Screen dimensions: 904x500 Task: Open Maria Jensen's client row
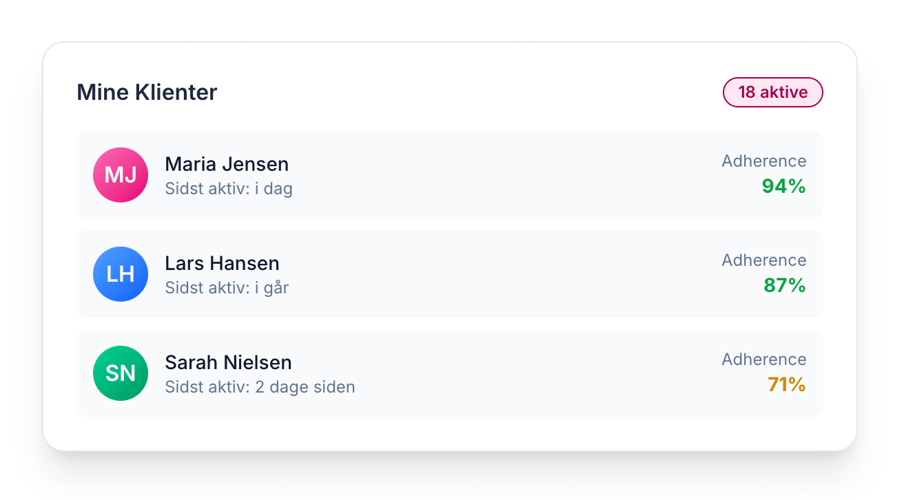[449, 175]
